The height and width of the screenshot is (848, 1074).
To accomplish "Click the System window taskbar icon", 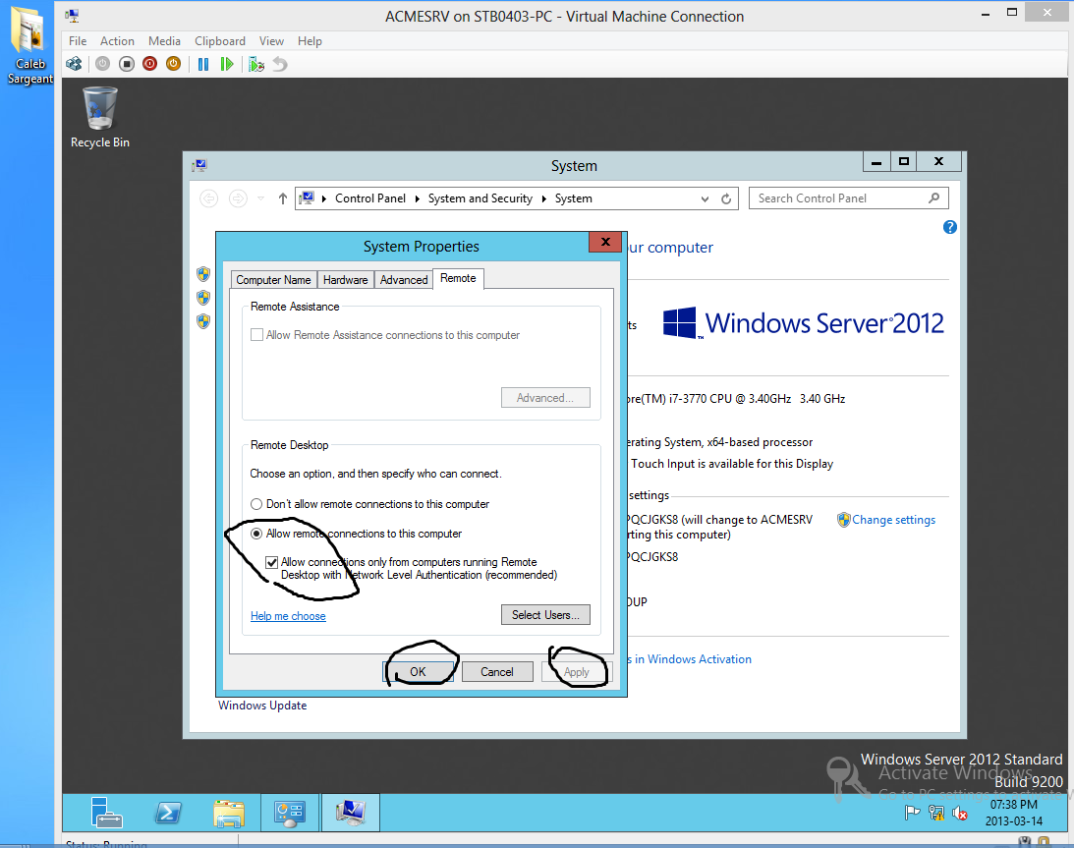I will click(350, 813).
